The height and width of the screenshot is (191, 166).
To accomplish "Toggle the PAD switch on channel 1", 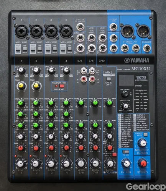I will pyautogui.click(x=18, y=49).
